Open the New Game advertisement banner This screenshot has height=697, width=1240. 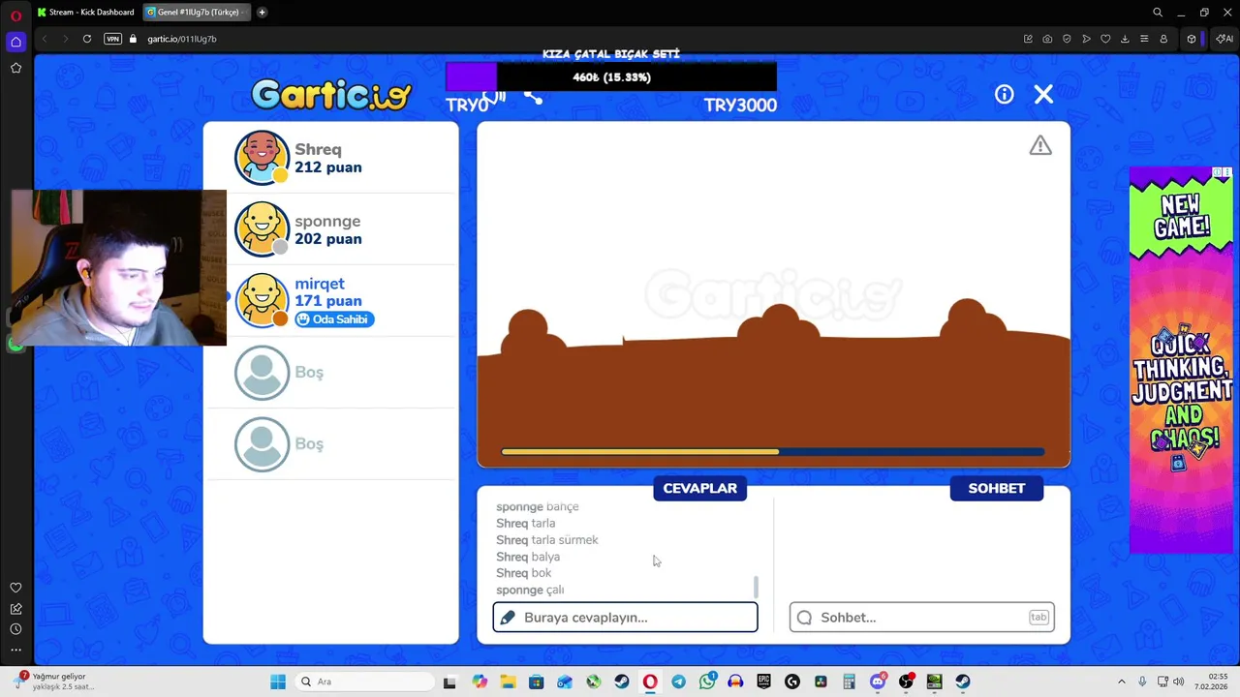(1180, 360)
